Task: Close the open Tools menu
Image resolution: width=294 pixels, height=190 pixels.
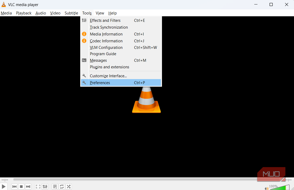Action: pos(87,13)
